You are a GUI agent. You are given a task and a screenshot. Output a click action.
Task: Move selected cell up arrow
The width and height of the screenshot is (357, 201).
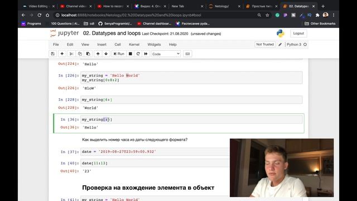98,54
